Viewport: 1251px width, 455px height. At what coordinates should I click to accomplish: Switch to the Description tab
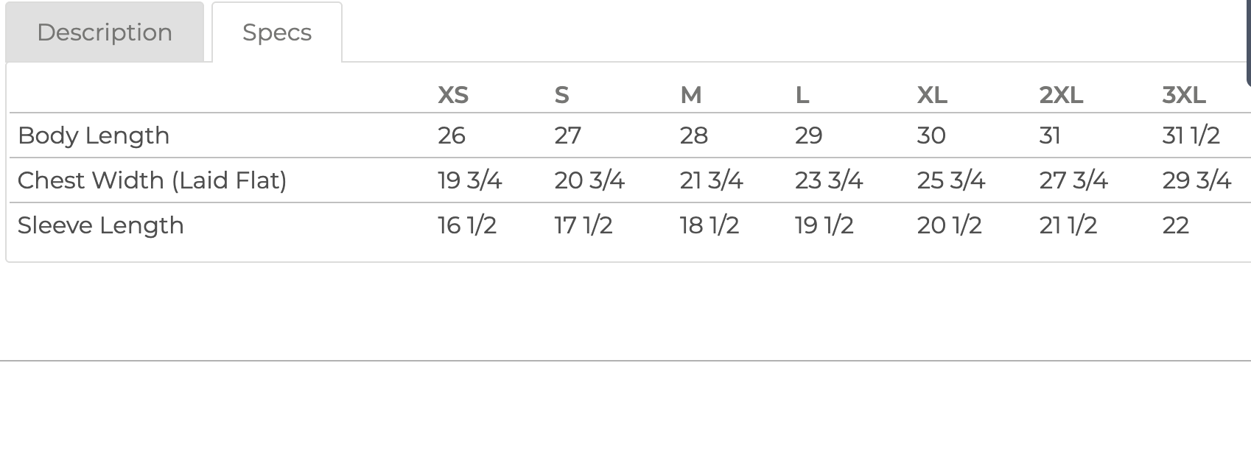[105, 32]
